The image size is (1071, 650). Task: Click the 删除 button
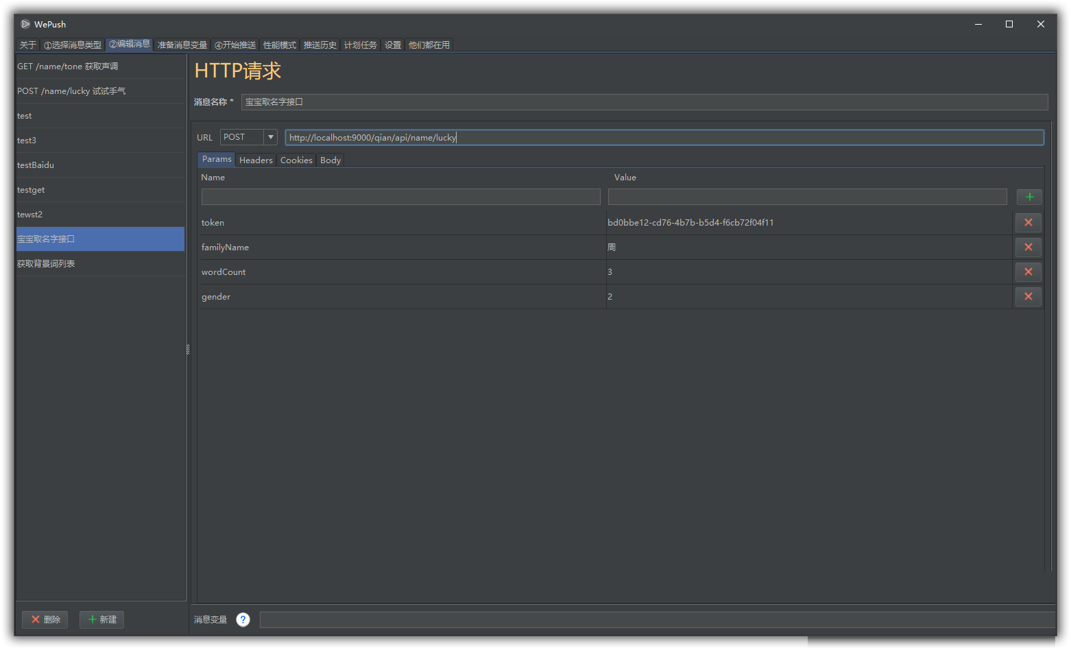[45, 619]
